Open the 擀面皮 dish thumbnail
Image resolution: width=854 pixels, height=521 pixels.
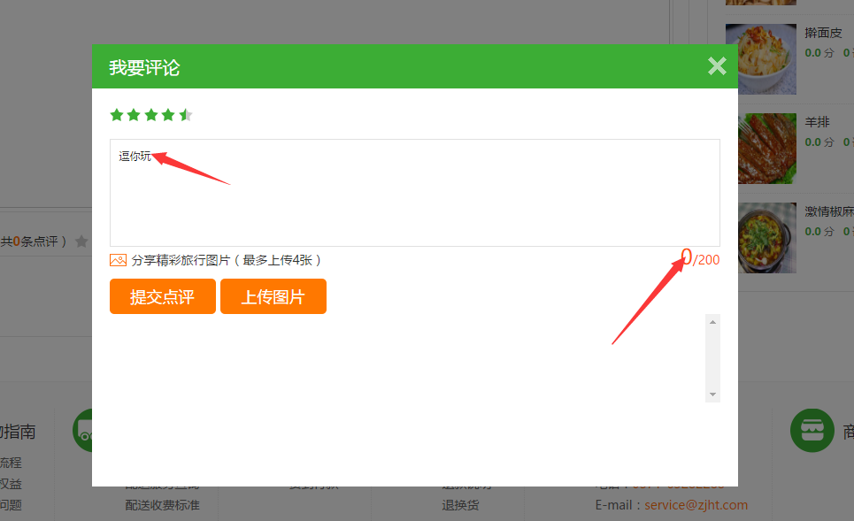click(x=760, y=58)
